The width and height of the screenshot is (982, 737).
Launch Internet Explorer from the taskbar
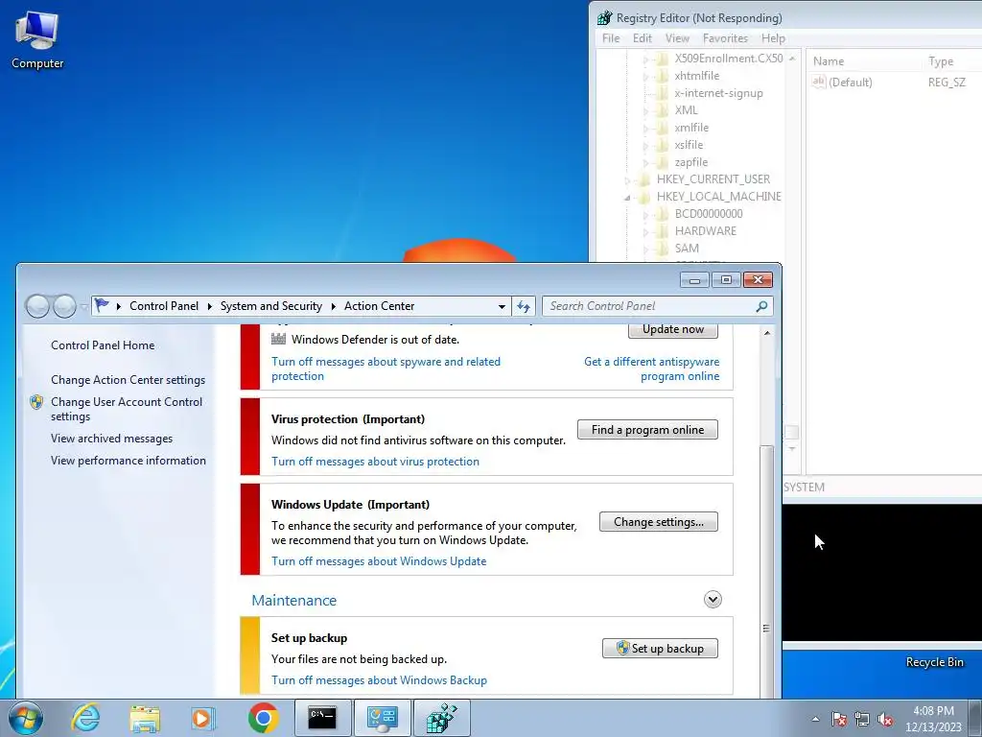pyautogui.click(x=85, y=718)
